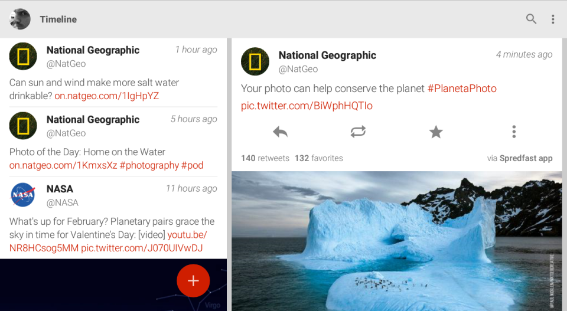Viewport: 567px width, 311px height.
Task: Show the 132 favorites list
Action: (x=318, y=158)
